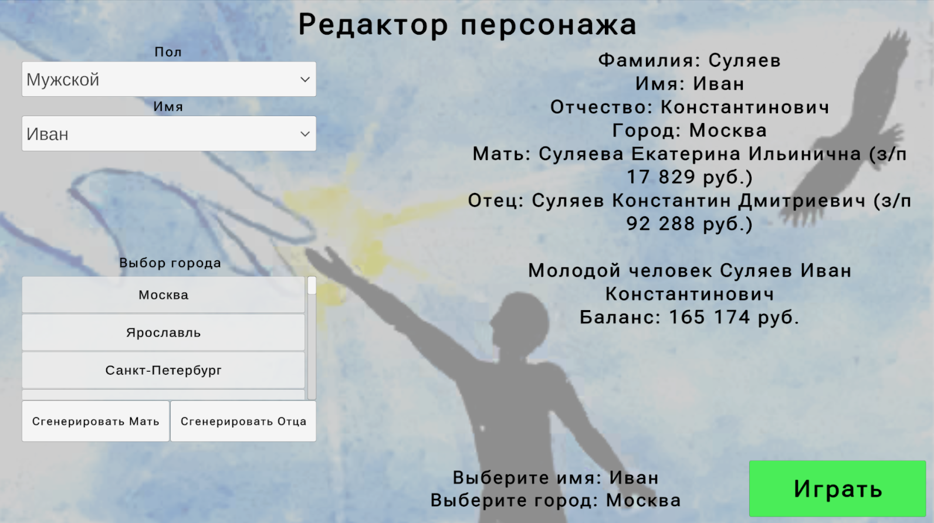
Task: Click the Город: Москва text line
Action: 689,130
